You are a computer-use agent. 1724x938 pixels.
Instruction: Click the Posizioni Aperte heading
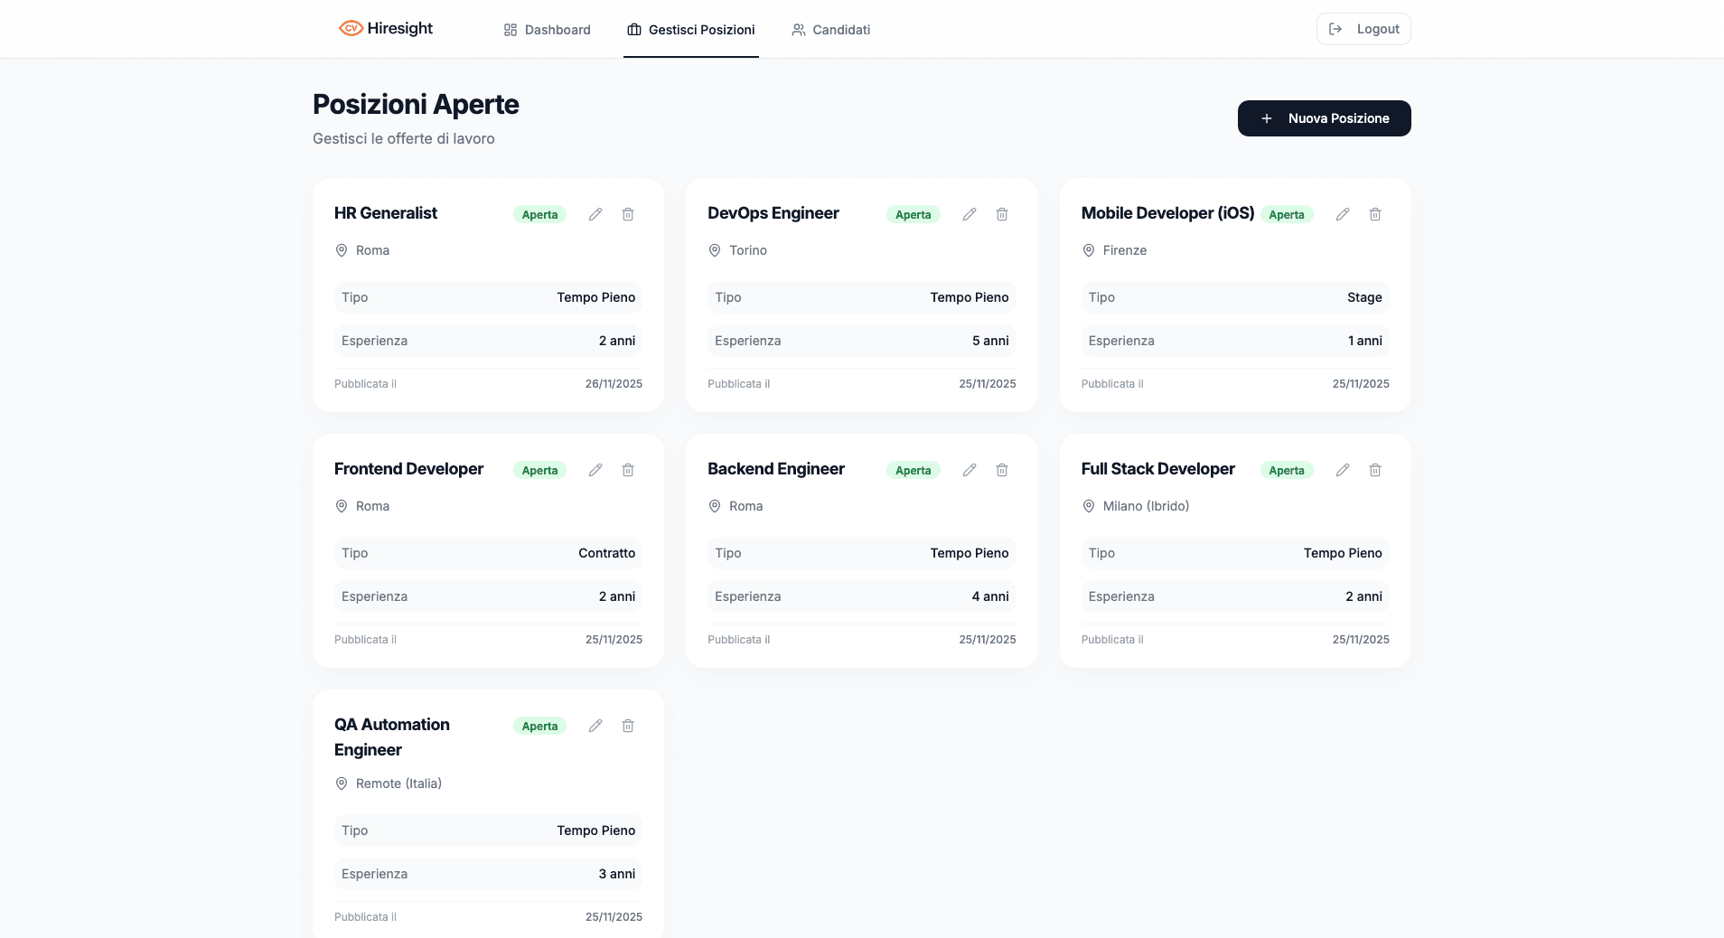click(416, 105)
